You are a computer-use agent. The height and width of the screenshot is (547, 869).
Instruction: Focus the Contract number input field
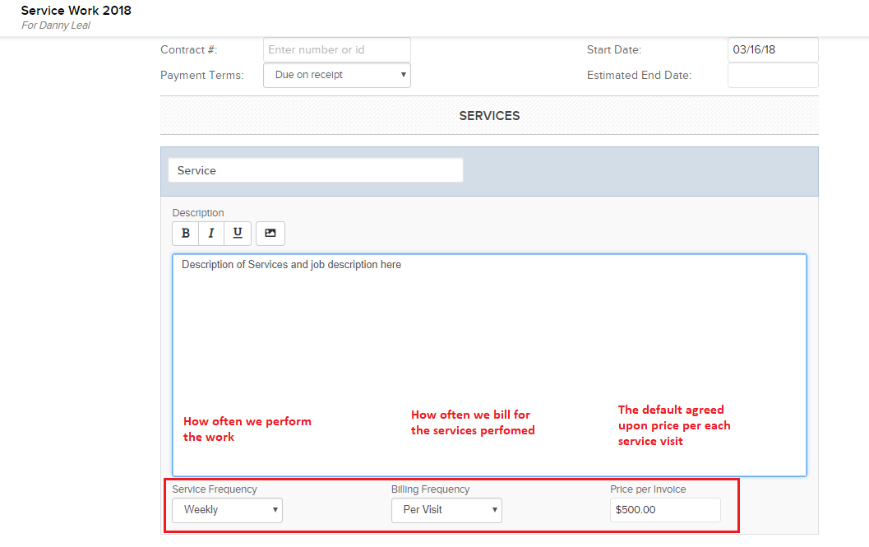point(337,50)
